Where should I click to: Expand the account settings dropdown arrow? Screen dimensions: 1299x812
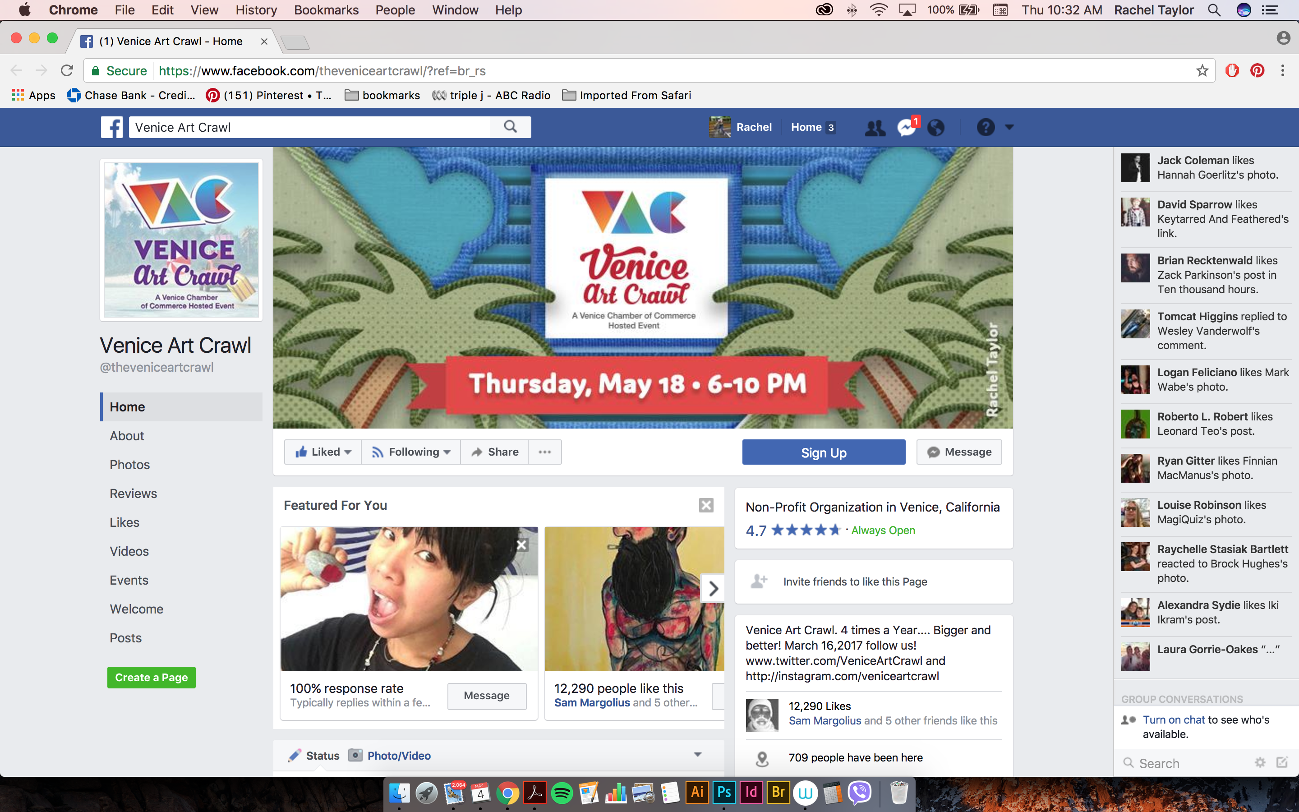coord(1009,127)
